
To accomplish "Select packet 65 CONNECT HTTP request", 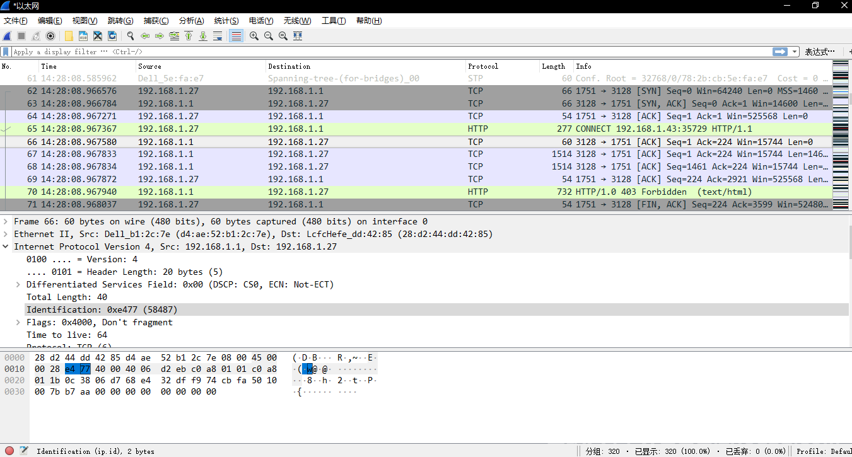I will [416, 129].
